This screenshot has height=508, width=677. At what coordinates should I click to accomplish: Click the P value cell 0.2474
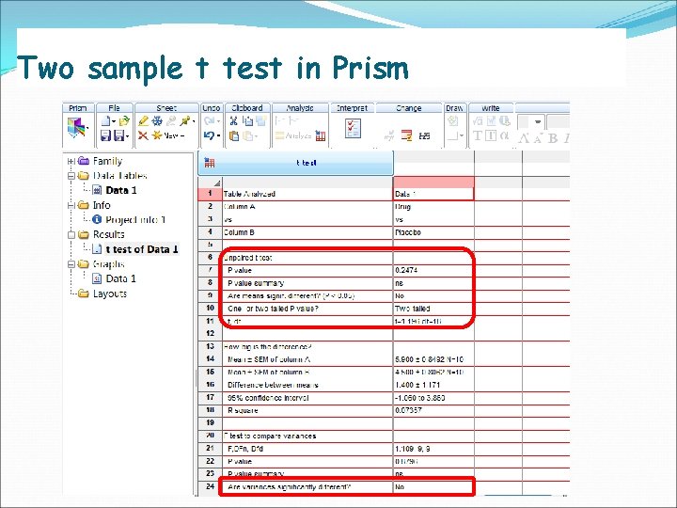point(433,270)
